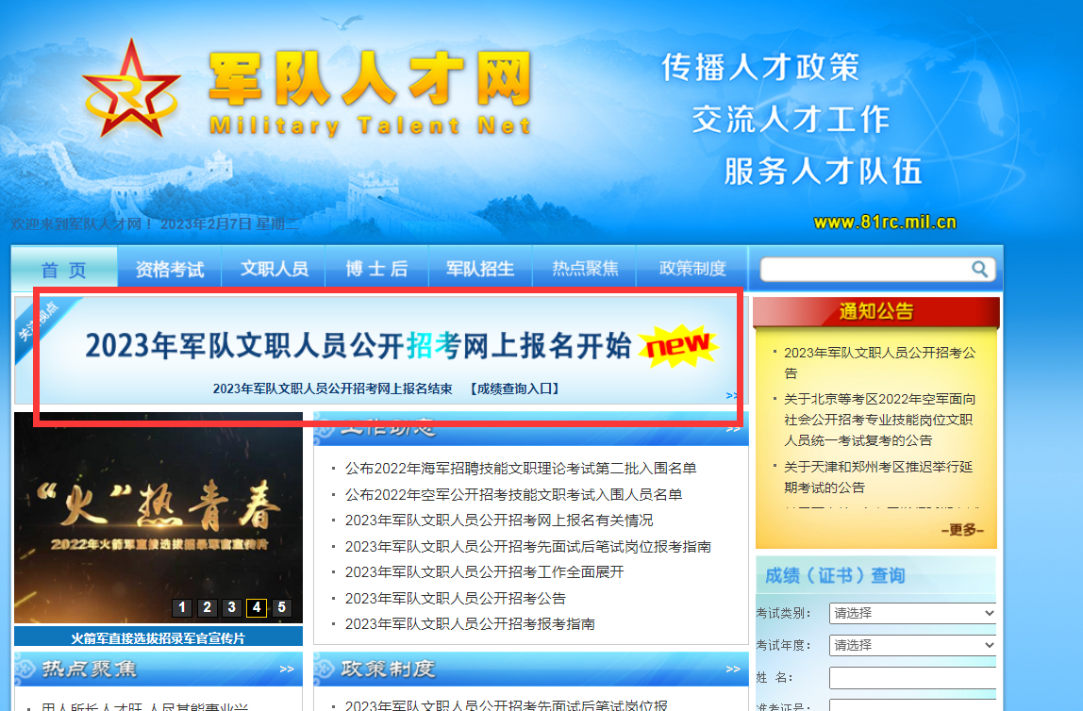
Task: Open notice 关于北京等考区2022年空军面向社会公开招考
Action: coord(880,420)
